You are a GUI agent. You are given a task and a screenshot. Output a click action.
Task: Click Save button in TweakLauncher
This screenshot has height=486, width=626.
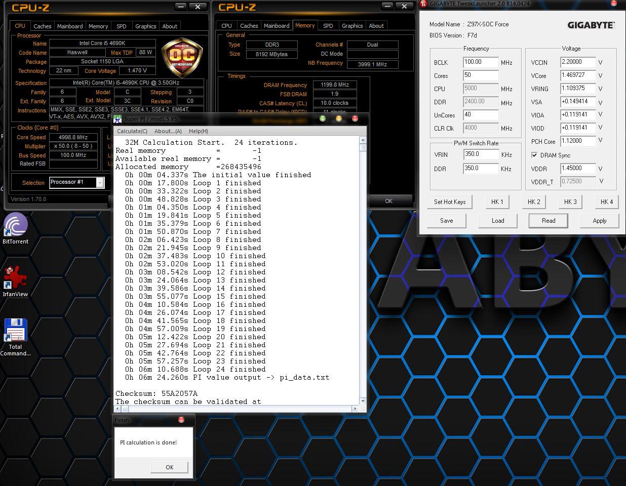[x=447, y=221]
